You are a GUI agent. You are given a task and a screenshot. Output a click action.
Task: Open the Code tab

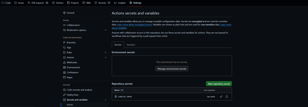(6, 3)
